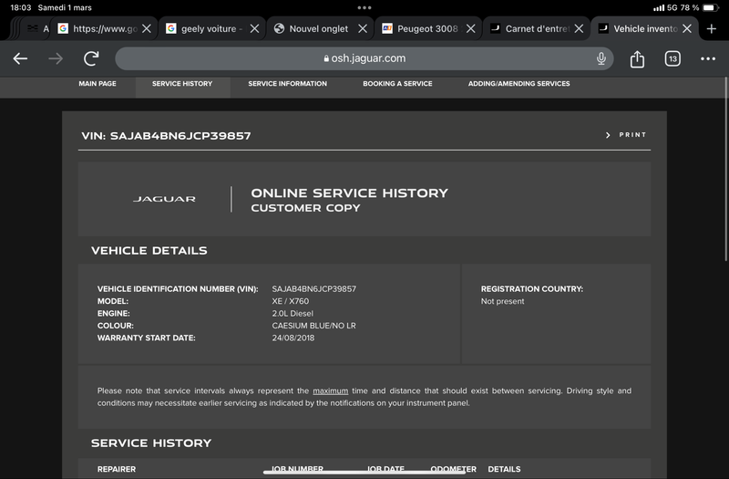This screenshot has height=479, width=729.
Task: Click model value XE / X760
Action: 290,301
